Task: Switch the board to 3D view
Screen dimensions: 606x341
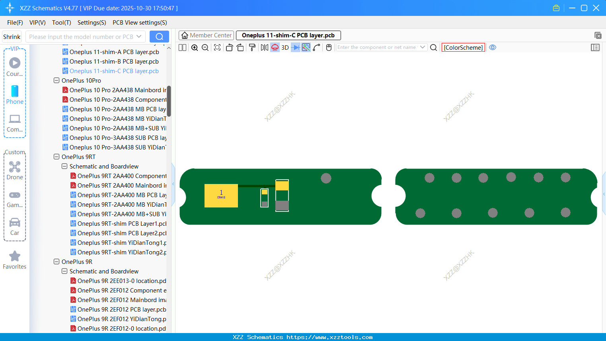Action: 285,47
